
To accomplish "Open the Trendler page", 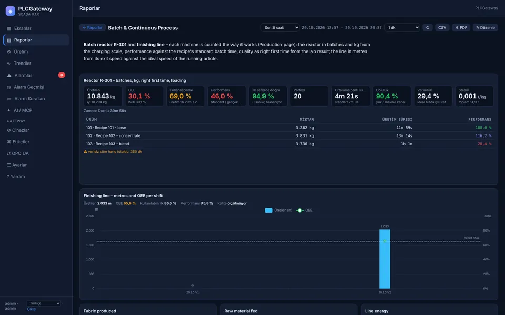I will pyautogui.click(x=36, y=64).
